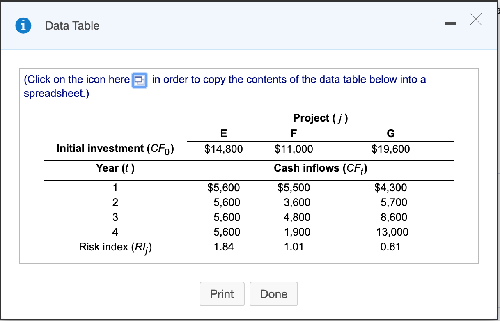Click the Cash inflows header text
The height and width of the screenshot is (321, 500).
click(321, 168)
